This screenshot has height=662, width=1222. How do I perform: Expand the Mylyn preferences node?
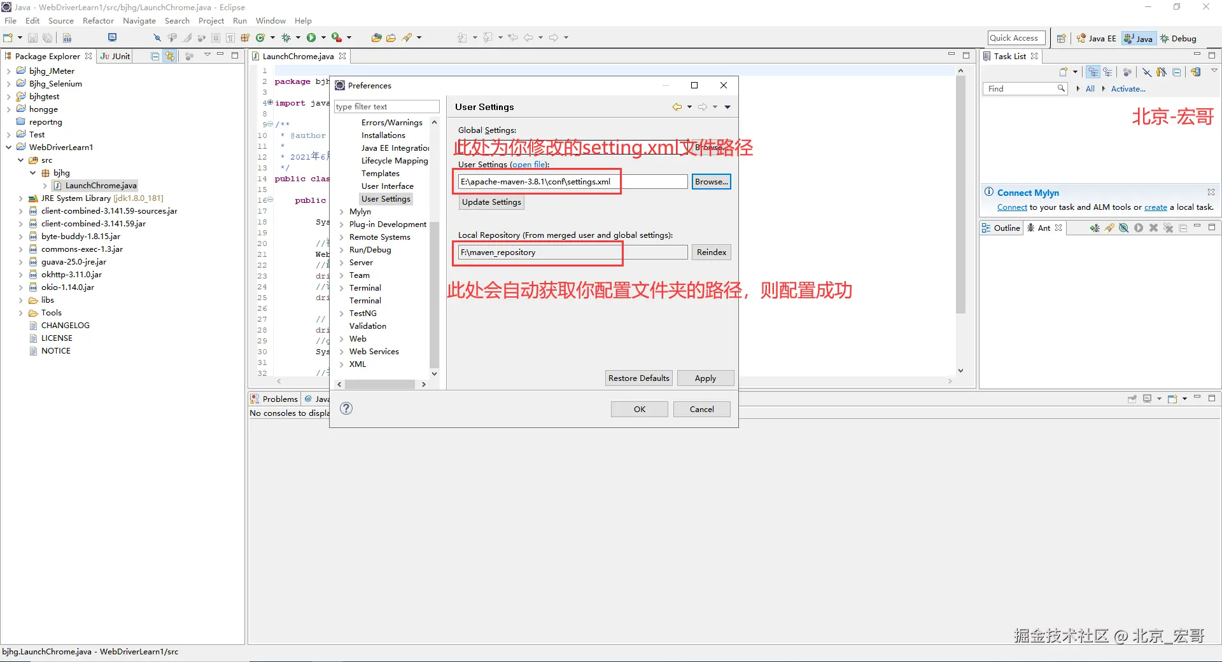coord(342,212)
